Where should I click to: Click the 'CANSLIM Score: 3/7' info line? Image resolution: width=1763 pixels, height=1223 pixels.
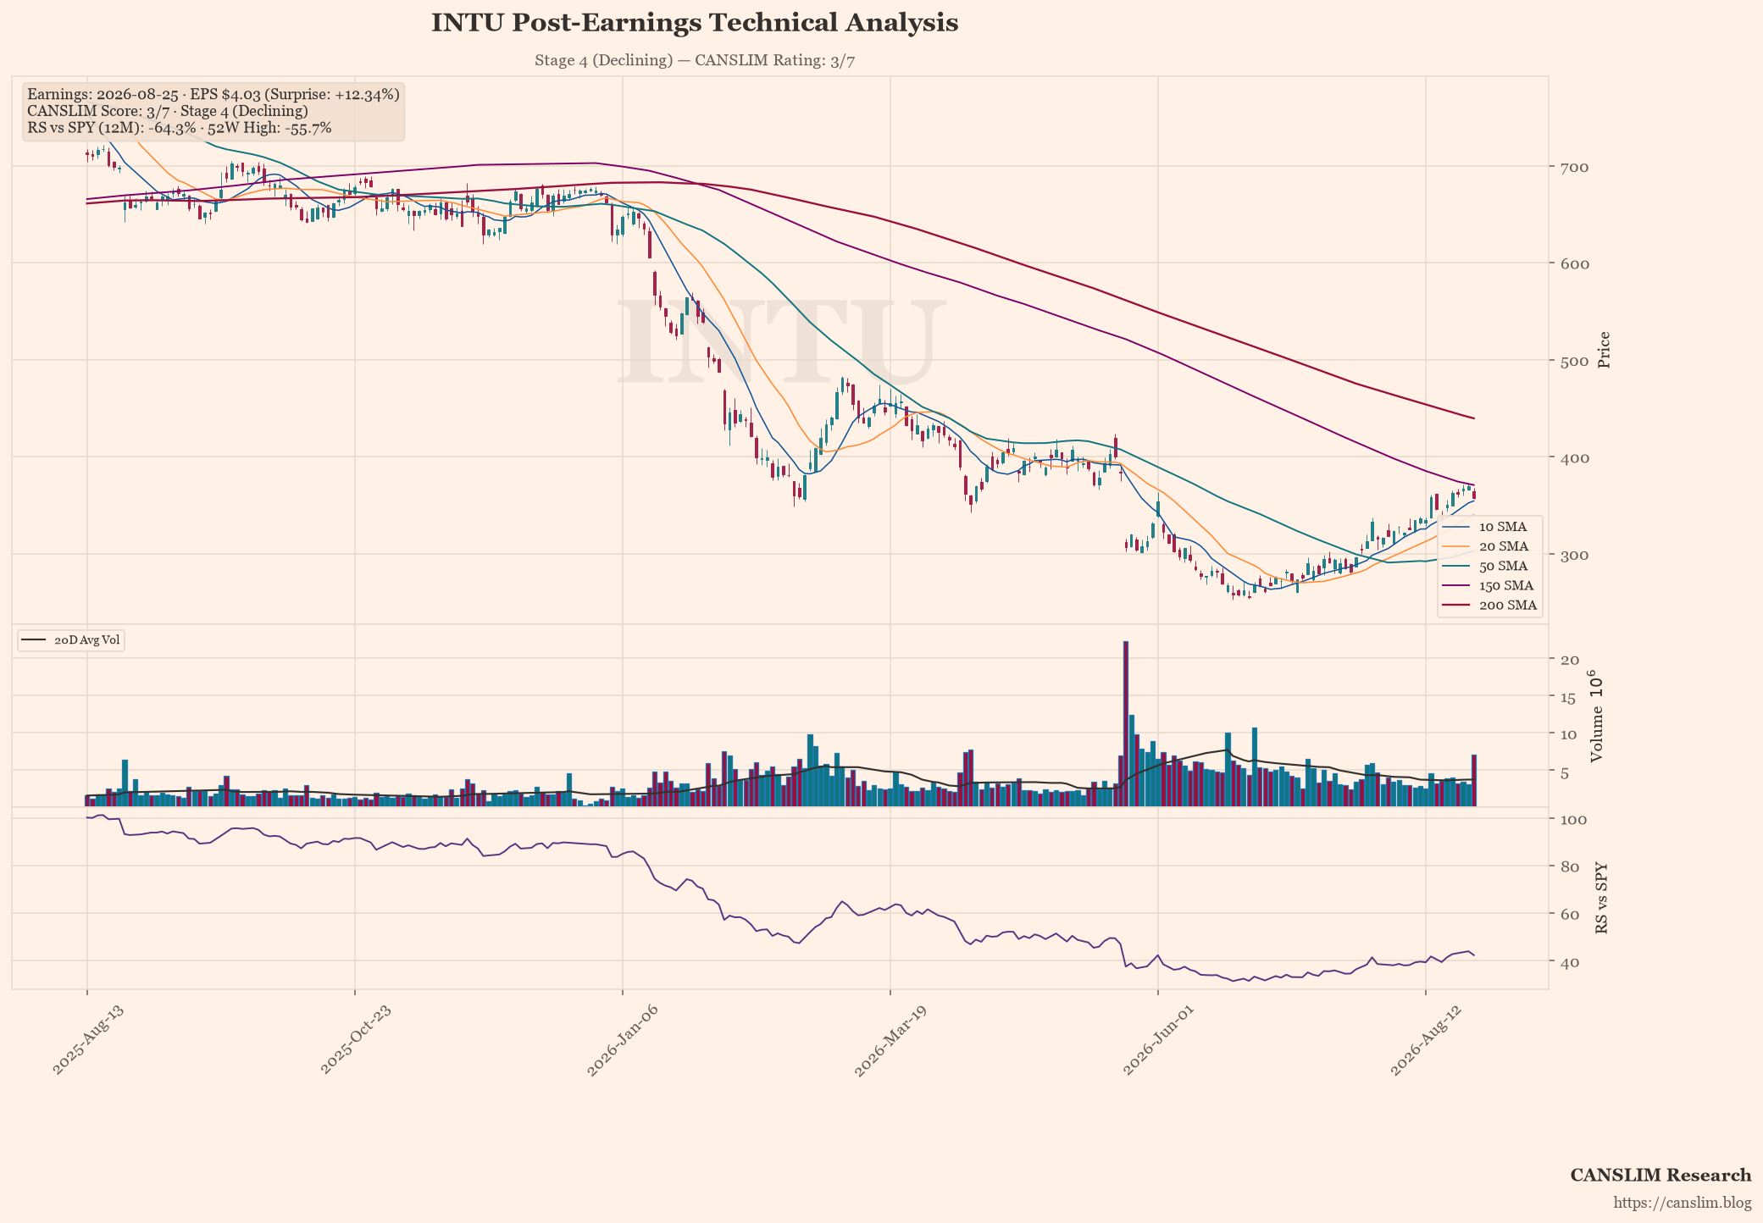[168, 111]
